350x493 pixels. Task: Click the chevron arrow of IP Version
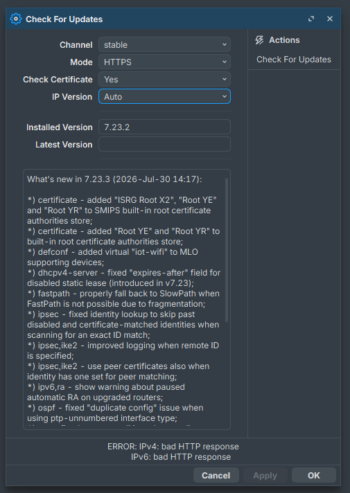click(x=224, y=96)
